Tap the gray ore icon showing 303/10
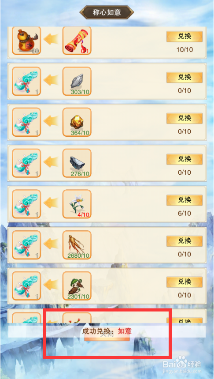The width and height of the screenshot is (214, 379). point(77,81)
